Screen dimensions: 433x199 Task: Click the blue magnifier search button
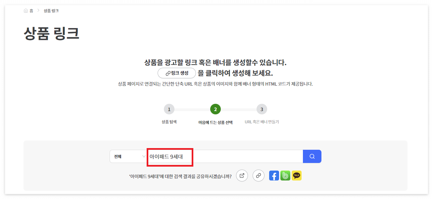point(312,156)
